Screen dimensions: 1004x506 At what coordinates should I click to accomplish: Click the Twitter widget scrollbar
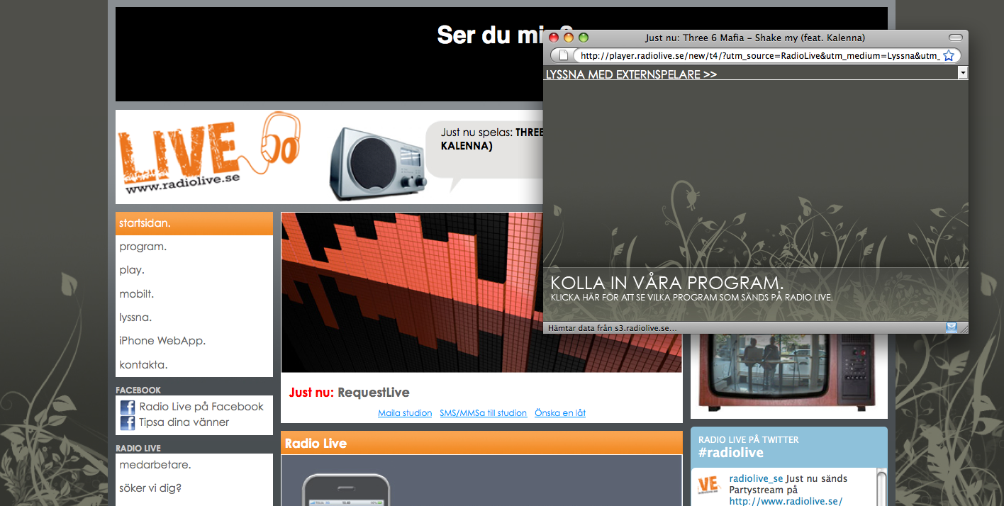[x=881, y=488]
